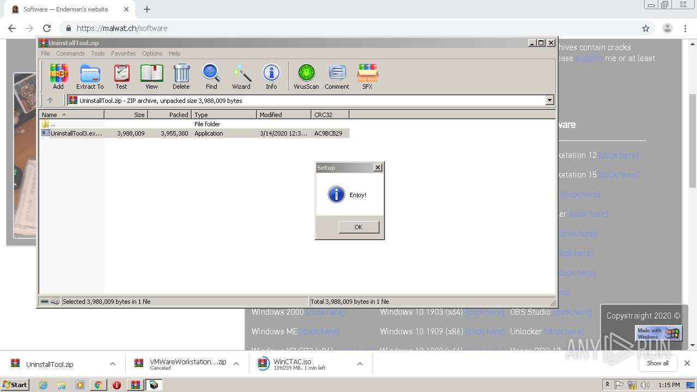Open UninstallTool.zip download options chevron
The width and height of the screenshot is (697, 392).
coord(113,364)
